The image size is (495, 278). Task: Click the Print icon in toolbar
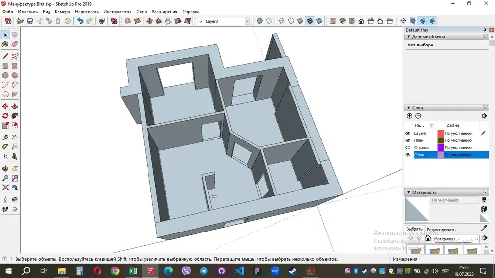101,21
